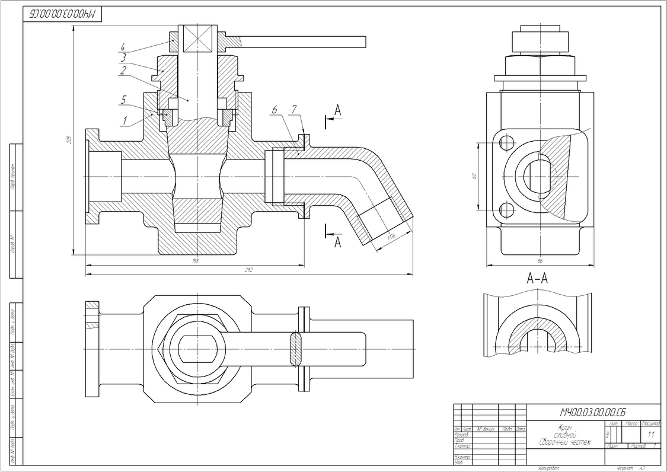Click the 96 width dimension value
Viewport: 667px width, 472px height.
[540, 260]
